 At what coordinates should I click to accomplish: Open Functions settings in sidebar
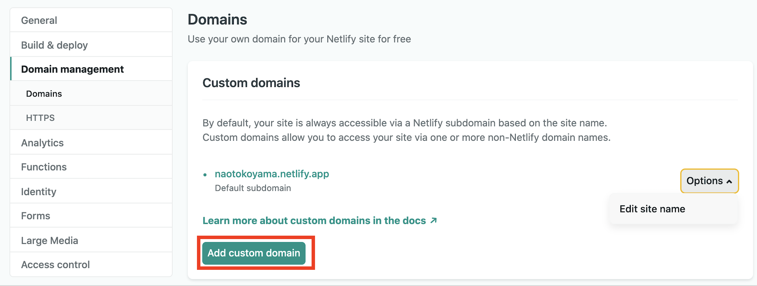point(44,167)
